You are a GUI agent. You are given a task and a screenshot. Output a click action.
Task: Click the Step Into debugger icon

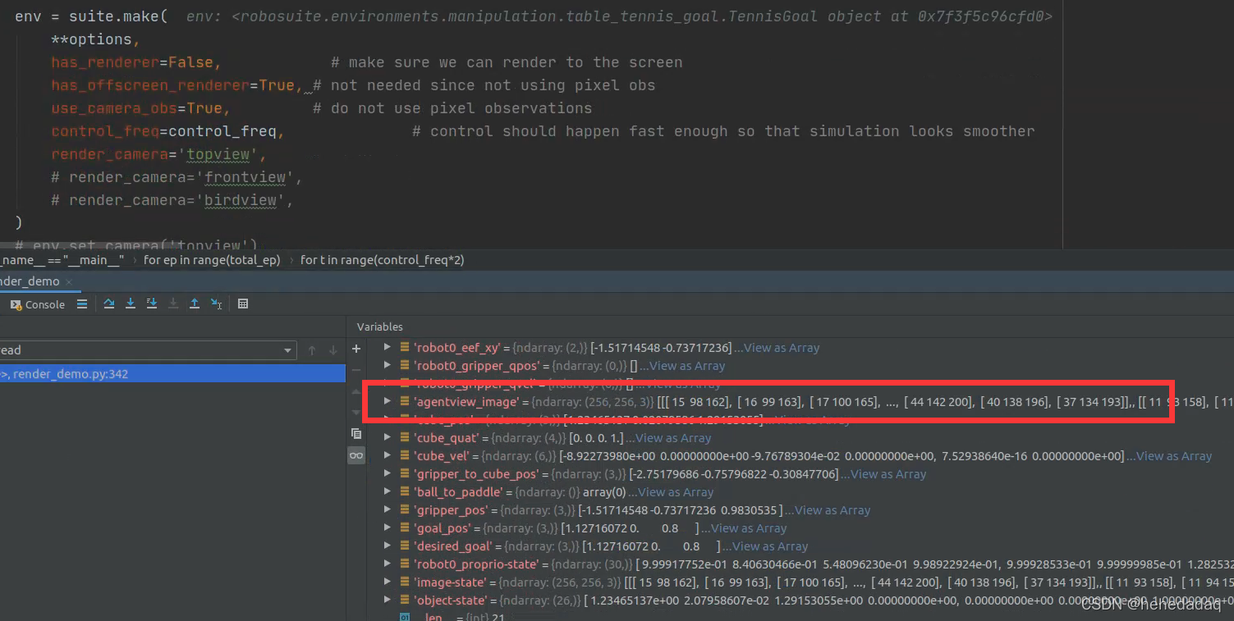[131, 304]
